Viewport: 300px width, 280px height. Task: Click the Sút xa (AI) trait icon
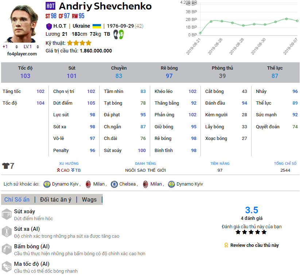click(7, 232)
